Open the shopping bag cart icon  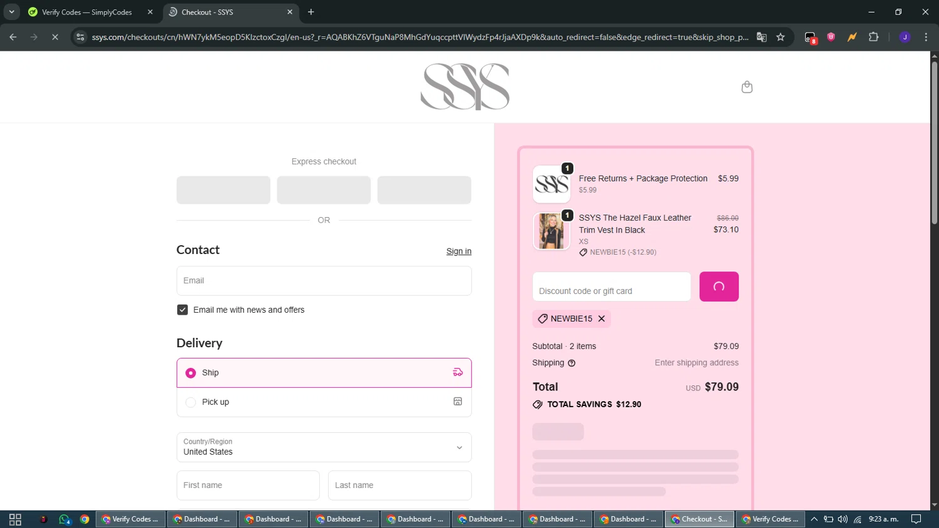pyautogui.click(x=747, y=87)
